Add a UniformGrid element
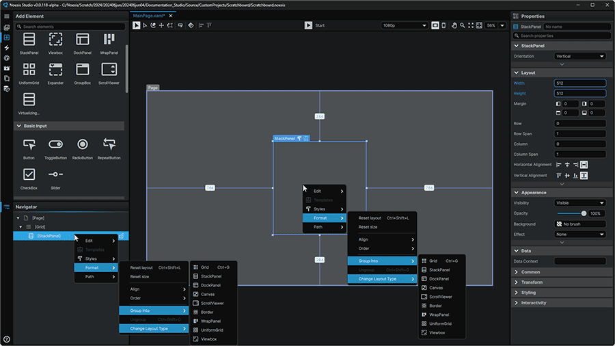Viewport: 615px width, 346px height. 29,74
